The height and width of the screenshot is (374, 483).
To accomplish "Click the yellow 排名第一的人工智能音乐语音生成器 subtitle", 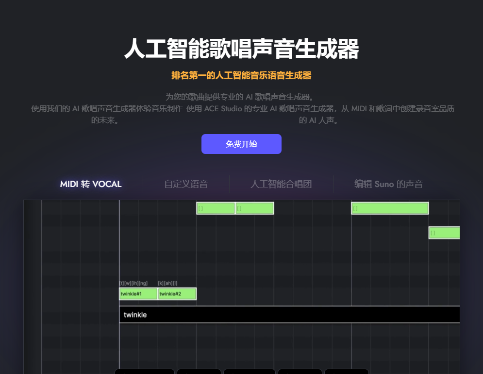I will [x=241, y=75].
